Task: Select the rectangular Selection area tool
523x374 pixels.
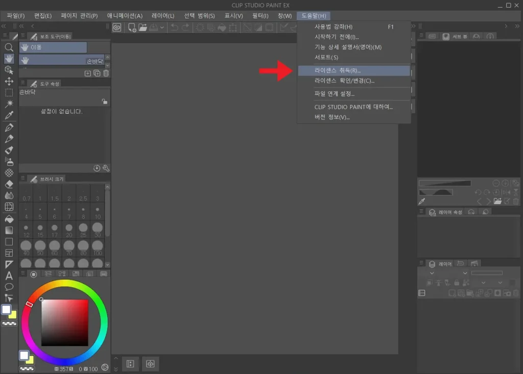Action: [x=9, y=93]
